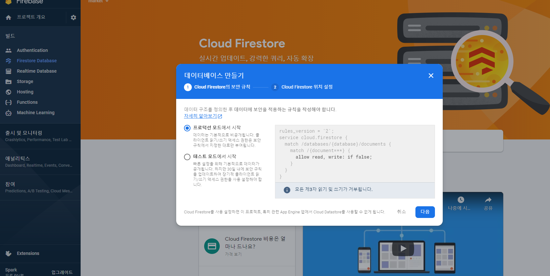The image size is (550, 276).
Task: Expand the 참여 section
Action: coord(40,187)
